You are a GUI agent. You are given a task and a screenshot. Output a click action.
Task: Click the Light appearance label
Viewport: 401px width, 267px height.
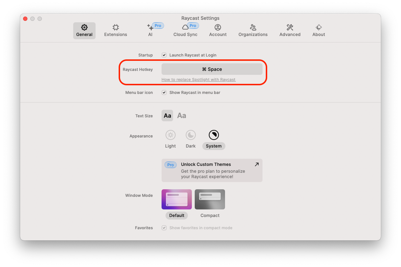pos(170,146)
